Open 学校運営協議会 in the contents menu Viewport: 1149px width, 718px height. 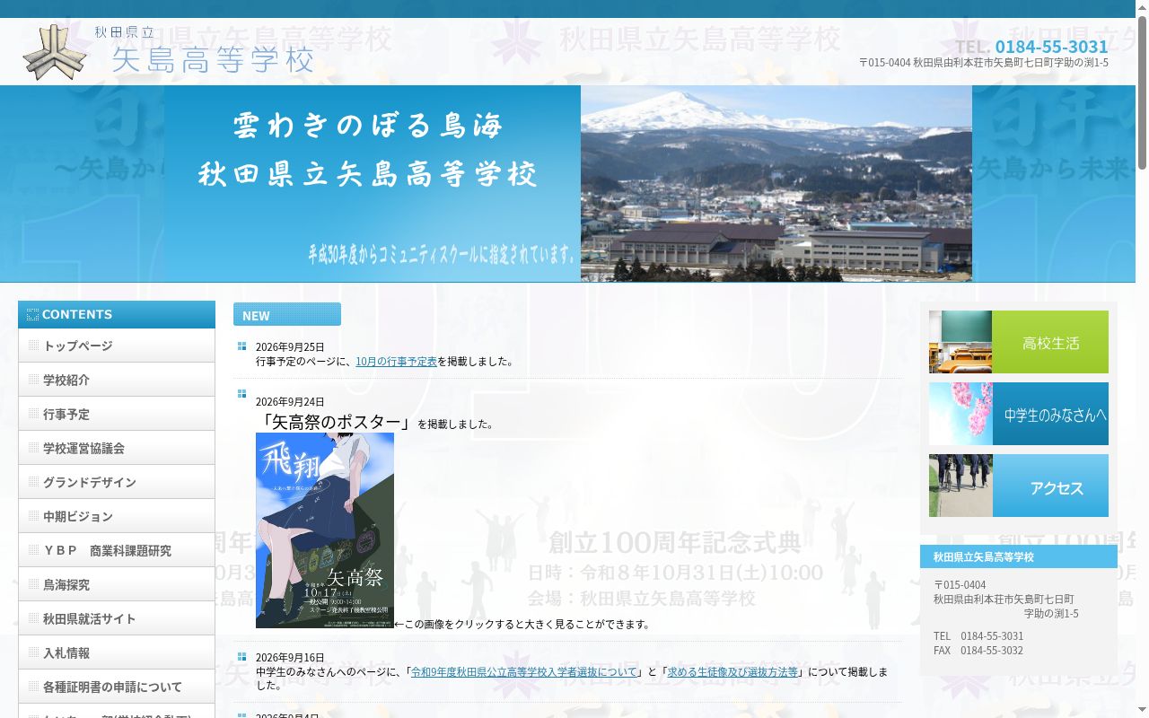(x=117, y=448)
